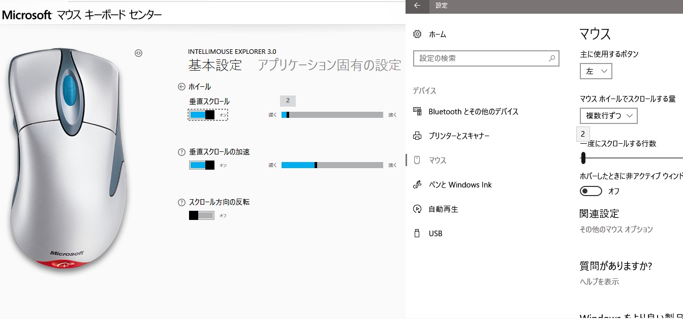Click the back arrow in the 設定 window
The height and width of the screenshot is (319, 683).
(x=417, y=6)
